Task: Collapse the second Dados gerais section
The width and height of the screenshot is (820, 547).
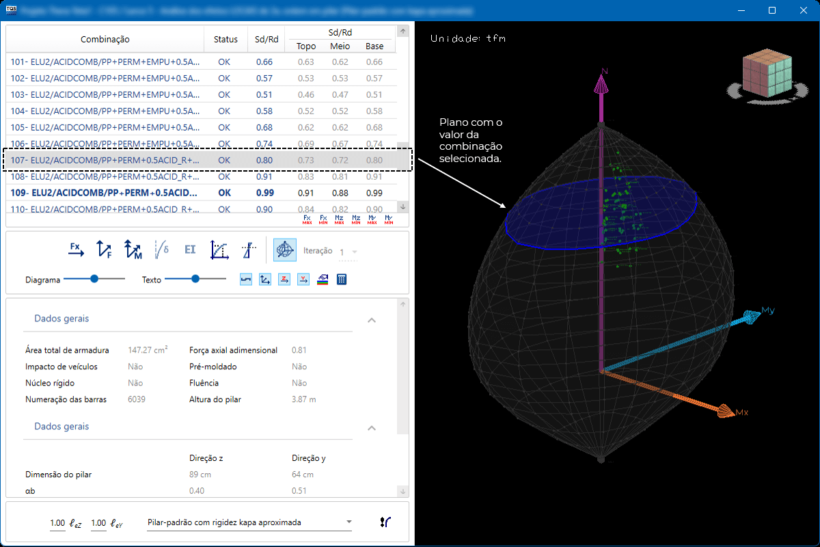Action: [x=372, y=427]
